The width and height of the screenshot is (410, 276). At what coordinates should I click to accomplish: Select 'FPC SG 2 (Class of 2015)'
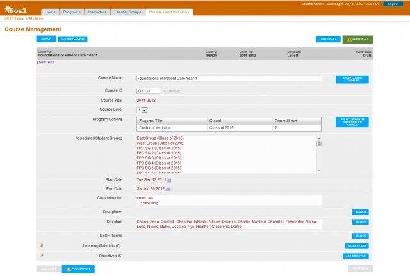click(159, 153)
